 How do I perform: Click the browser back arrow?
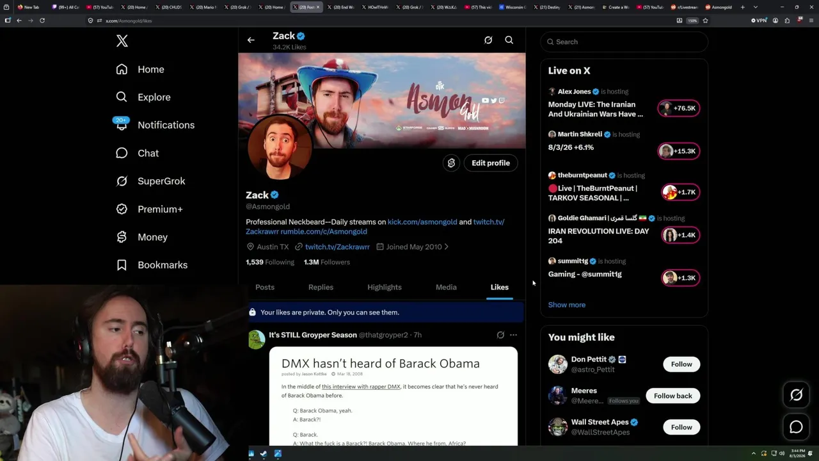[x=19, y=20]
